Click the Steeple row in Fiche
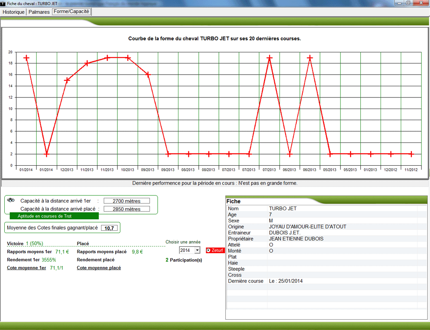 pos(326,269)
